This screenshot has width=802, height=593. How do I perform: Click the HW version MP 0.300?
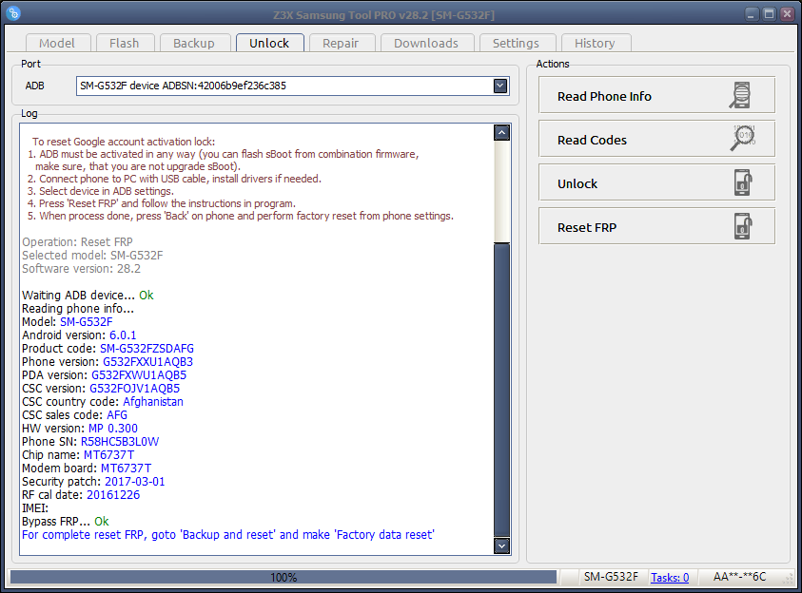point(113,429)
